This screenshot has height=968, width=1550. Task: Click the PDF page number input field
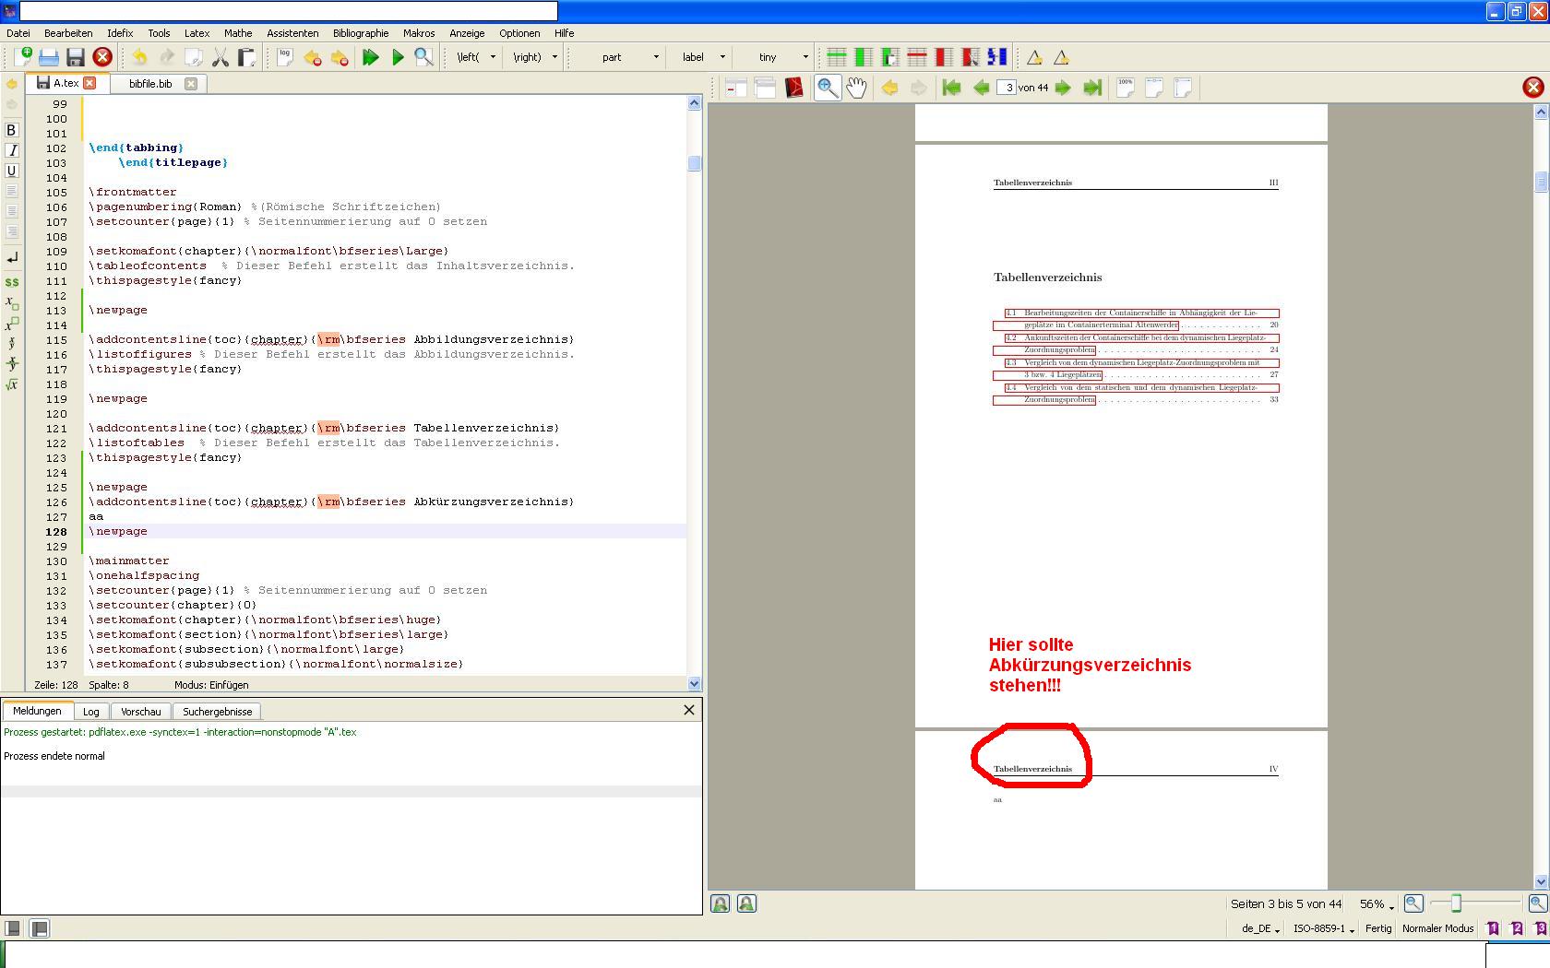[x=1006, y=88]
